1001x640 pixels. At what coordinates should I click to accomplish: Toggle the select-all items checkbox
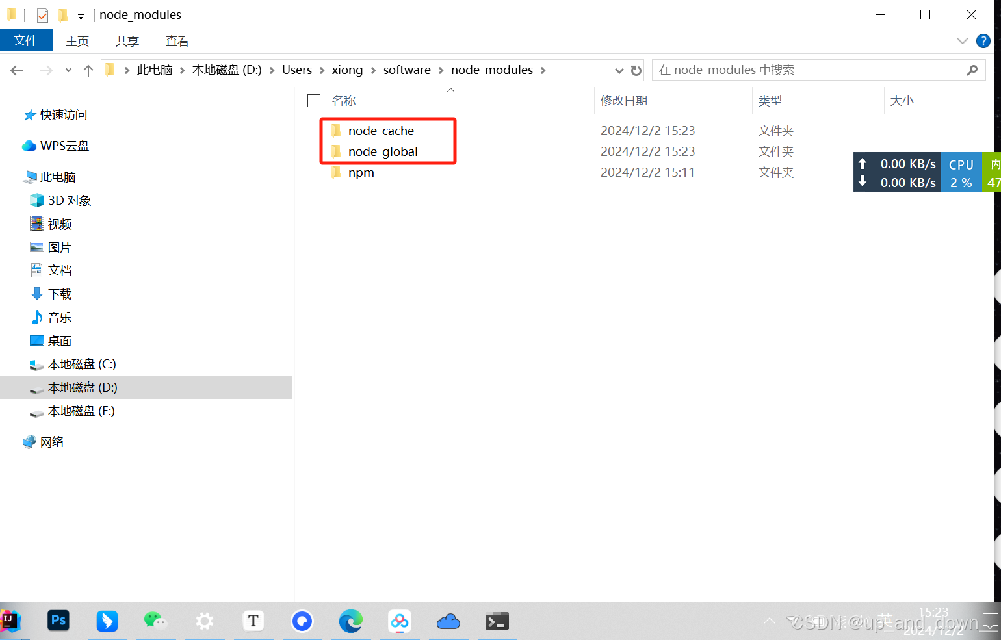tap(314, 101)
